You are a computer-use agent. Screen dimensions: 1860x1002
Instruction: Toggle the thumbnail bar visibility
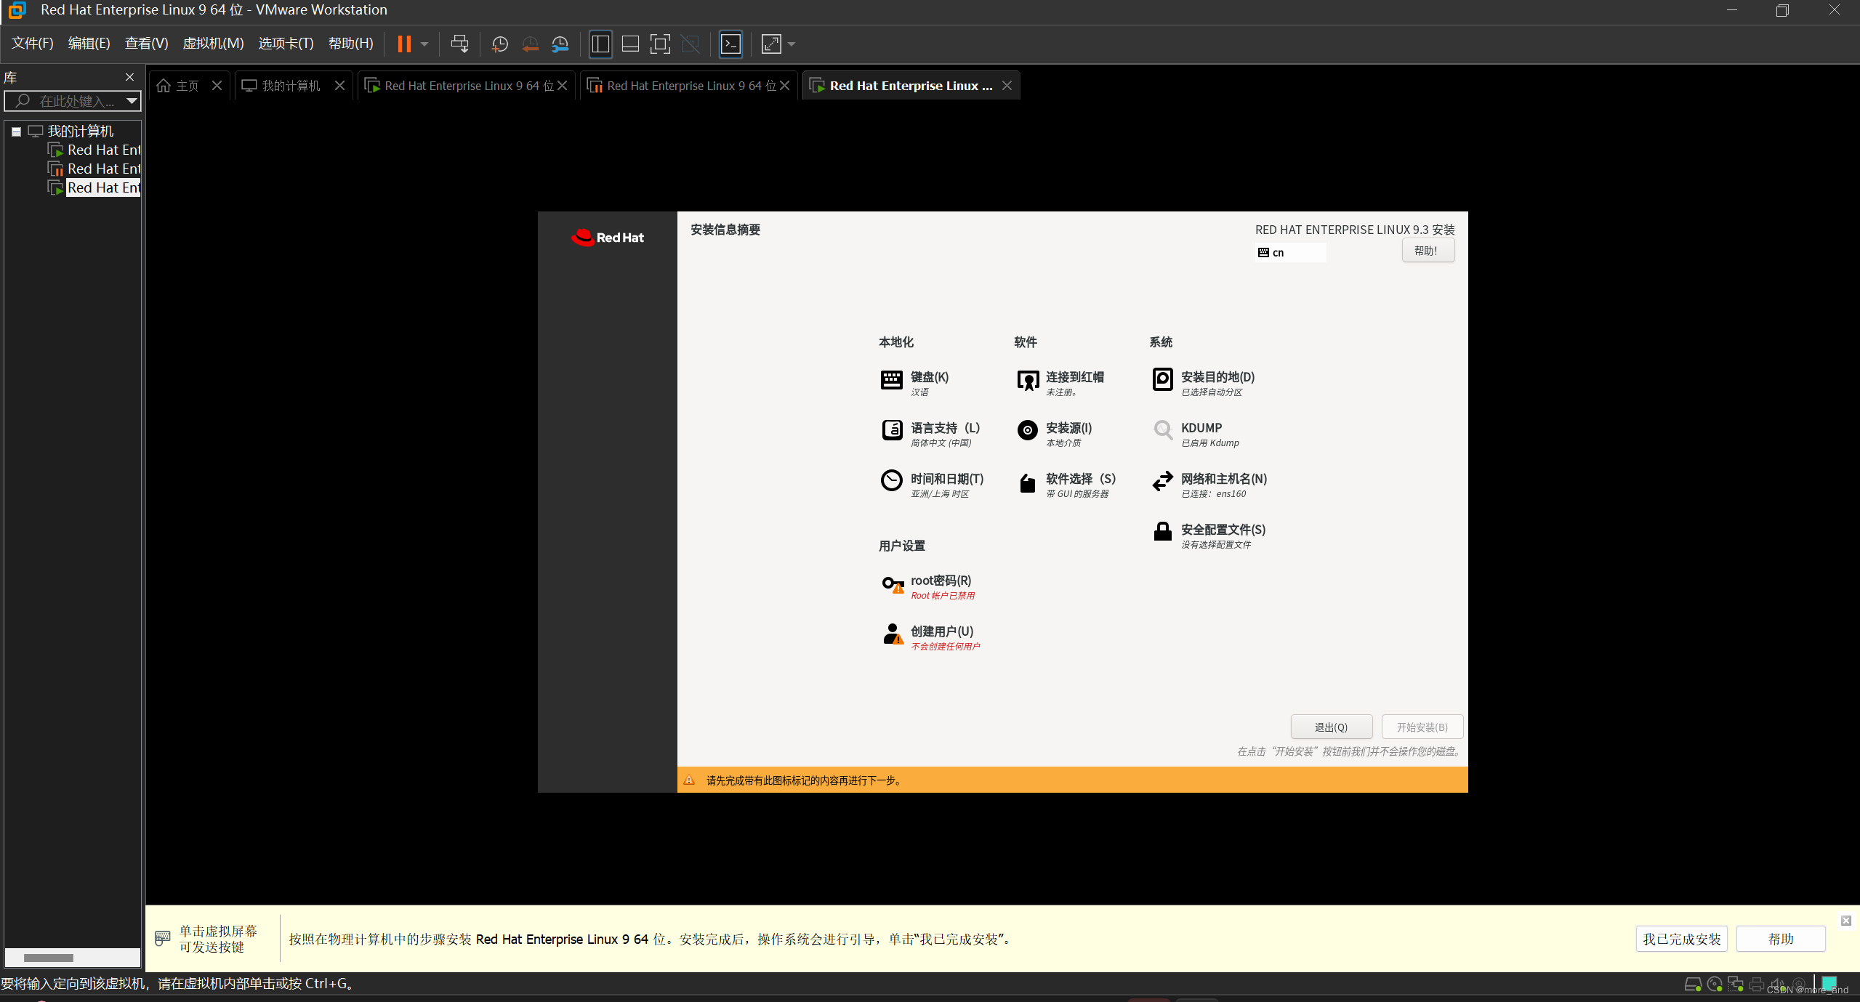tap(629, 44)
